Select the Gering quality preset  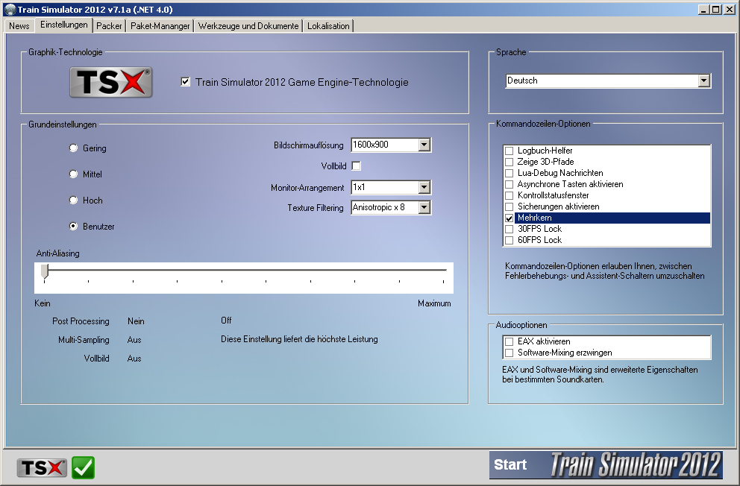click(73, 148)
